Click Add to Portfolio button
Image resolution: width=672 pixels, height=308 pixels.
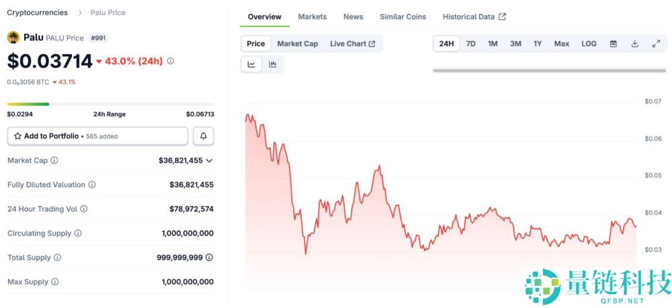click(97, 136)
